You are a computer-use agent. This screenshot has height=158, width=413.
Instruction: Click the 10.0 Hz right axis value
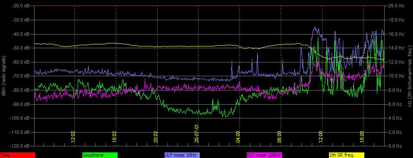tap(396, 76)
